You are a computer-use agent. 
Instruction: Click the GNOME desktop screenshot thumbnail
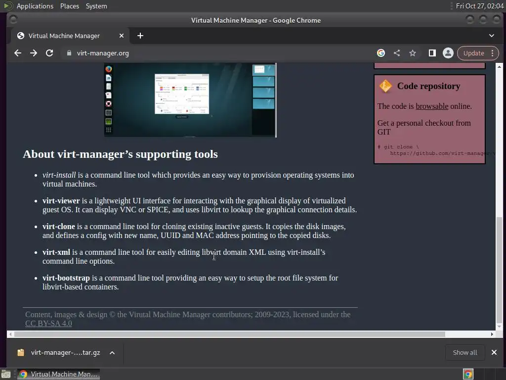(x=190, y=100)
